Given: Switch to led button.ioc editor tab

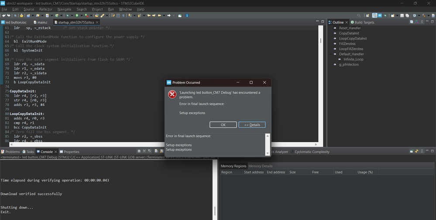Looking at the screenshot, I should pyautogui.click(x=14, y=22).
